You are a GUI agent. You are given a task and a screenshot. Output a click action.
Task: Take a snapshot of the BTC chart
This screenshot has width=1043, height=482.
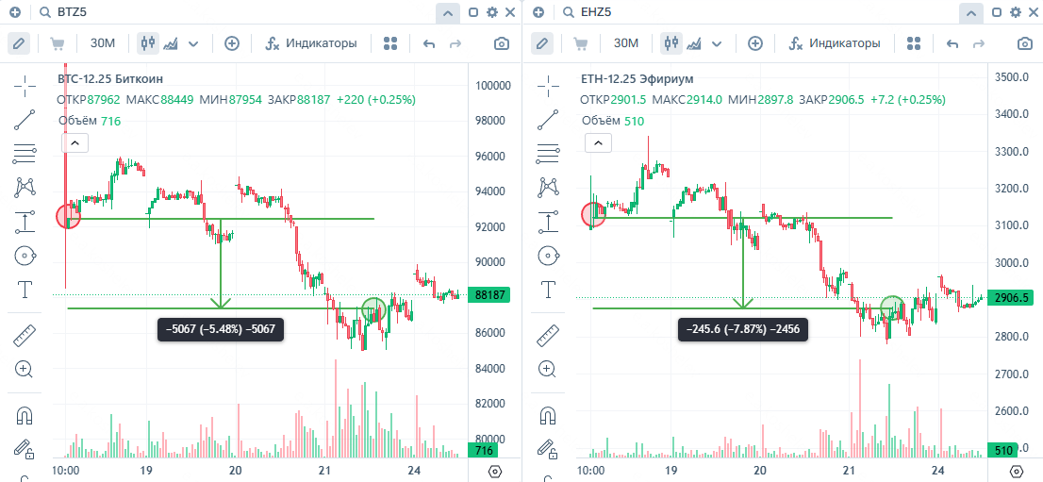502,43
